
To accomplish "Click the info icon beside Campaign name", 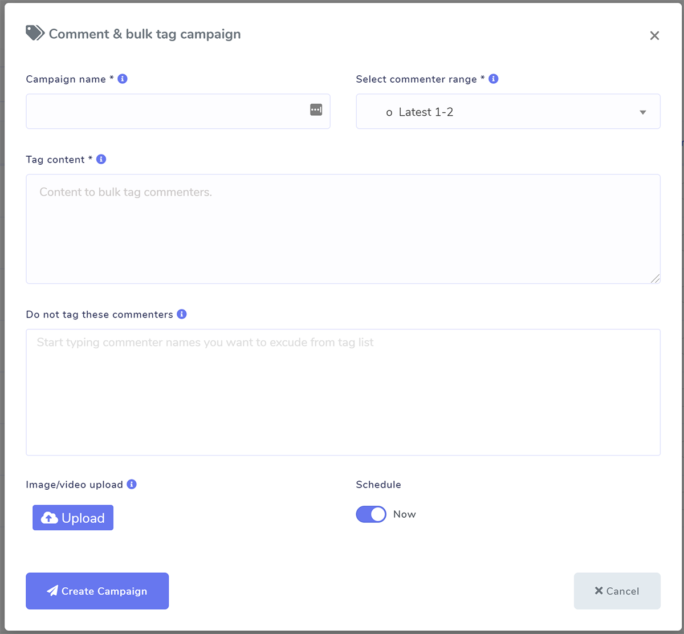I will click(x=122, y=79).
